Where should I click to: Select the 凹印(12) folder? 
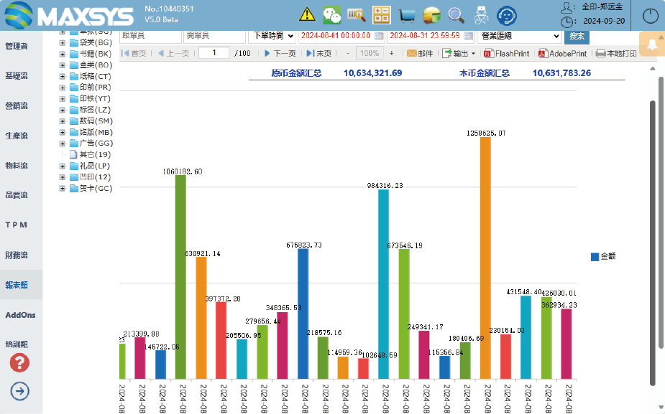pos(91,177)
